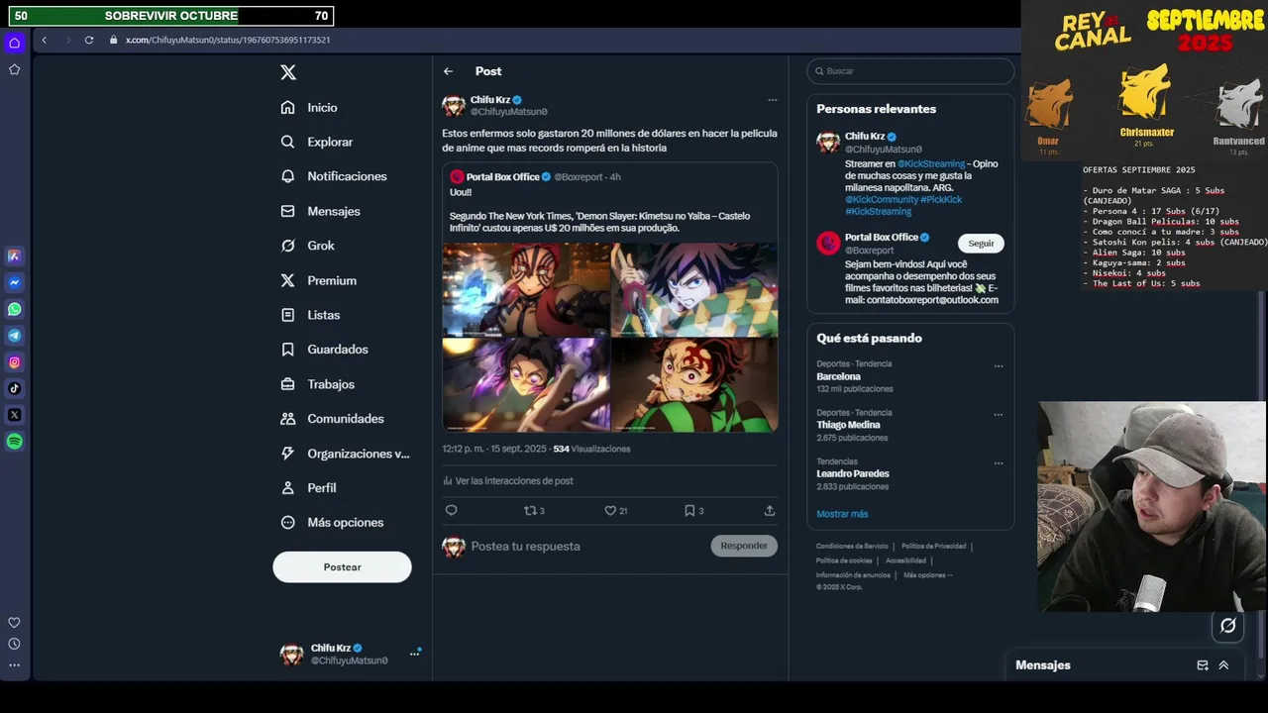1268x713 pixels.
Task: Click the Política de Privacidad footer link
Action: [933, 547]
